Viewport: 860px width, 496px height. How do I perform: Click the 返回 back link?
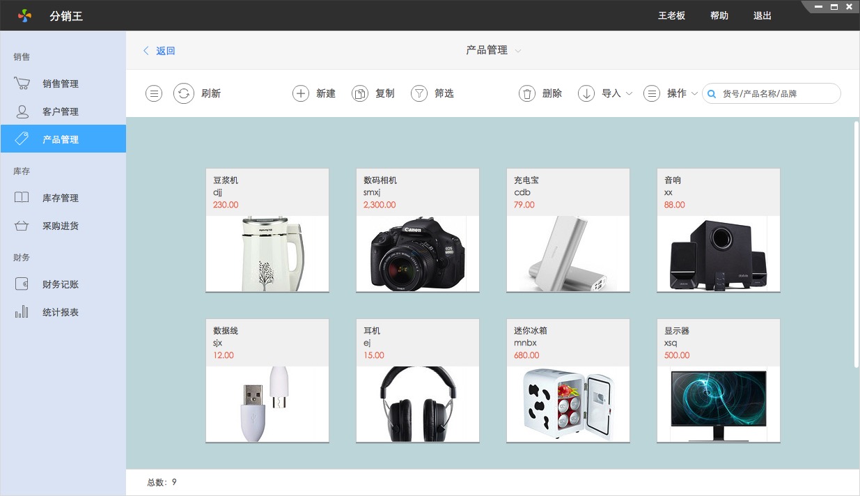[159, 51]
